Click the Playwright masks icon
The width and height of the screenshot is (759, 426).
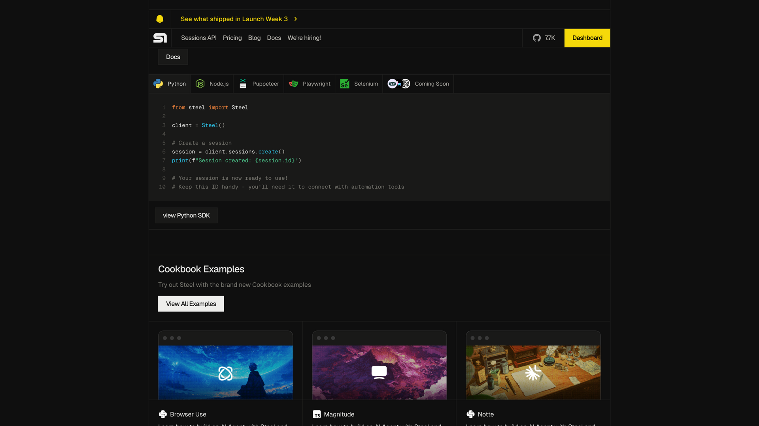293,84
